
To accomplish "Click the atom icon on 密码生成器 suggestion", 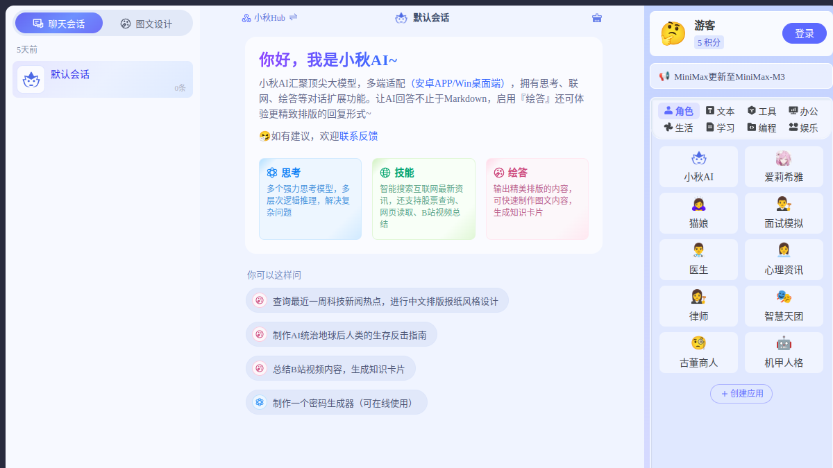I will coord(260,402).
